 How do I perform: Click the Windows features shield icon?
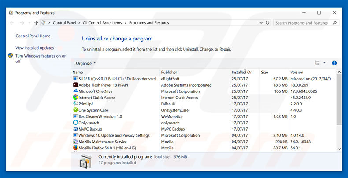(11, 55)
